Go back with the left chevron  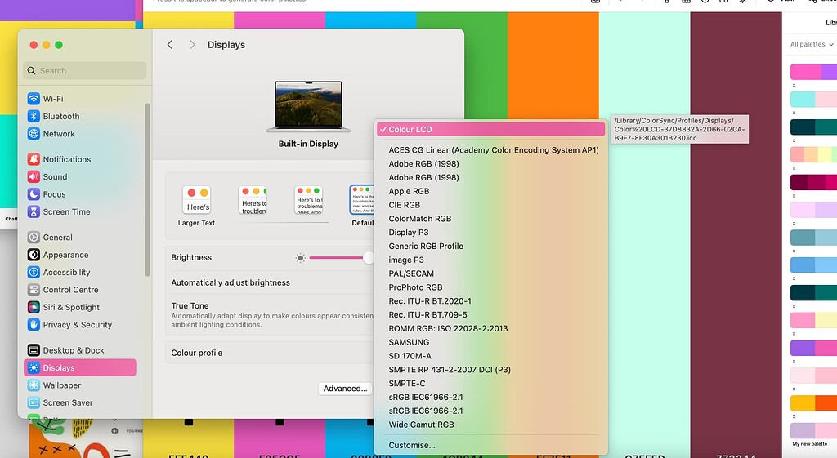(170, 45)
